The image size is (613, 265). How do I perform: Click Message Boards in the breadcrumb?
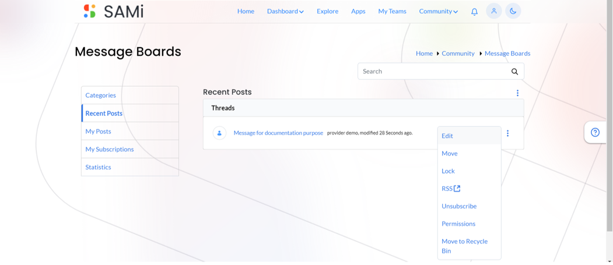pyautogui.click(x=507, y=54)
